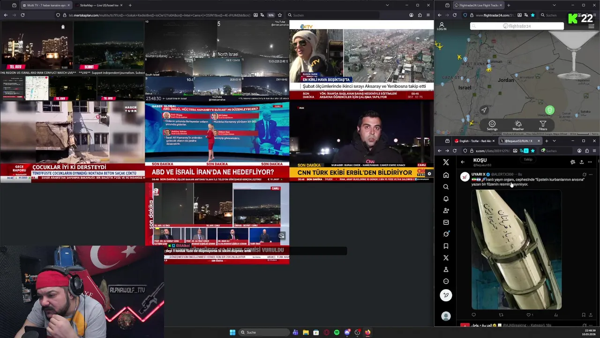Open UYARI X profile name
The height and width of the screenshot is (338, 600).
click(x=478, y=174)
